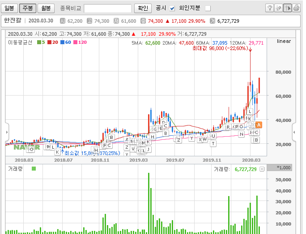306x234 pixels.
Task: Open disclosure marker D on chart
Action: tap(164, 122)
